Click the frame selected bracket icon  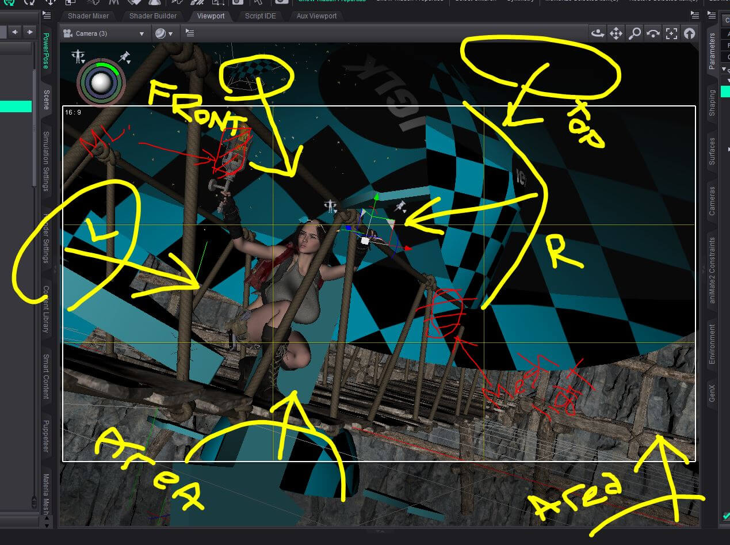point(671,33)
